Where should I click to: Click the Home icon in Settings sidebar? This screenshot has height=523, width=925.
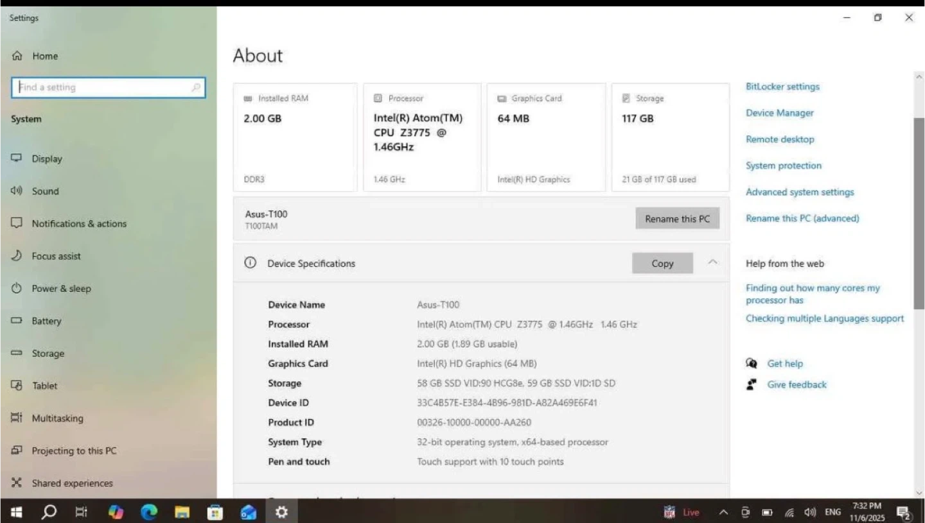click(17, 56)
